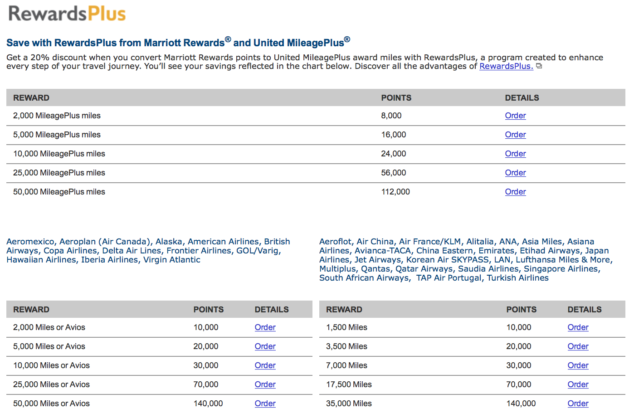The image size is (634, 418).
Task: Order 10,000 Miles or Avios reward
Action: coord(265,365)
